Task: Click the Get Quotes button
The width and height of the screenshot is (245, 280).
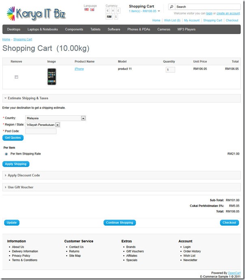Action: 13,138
